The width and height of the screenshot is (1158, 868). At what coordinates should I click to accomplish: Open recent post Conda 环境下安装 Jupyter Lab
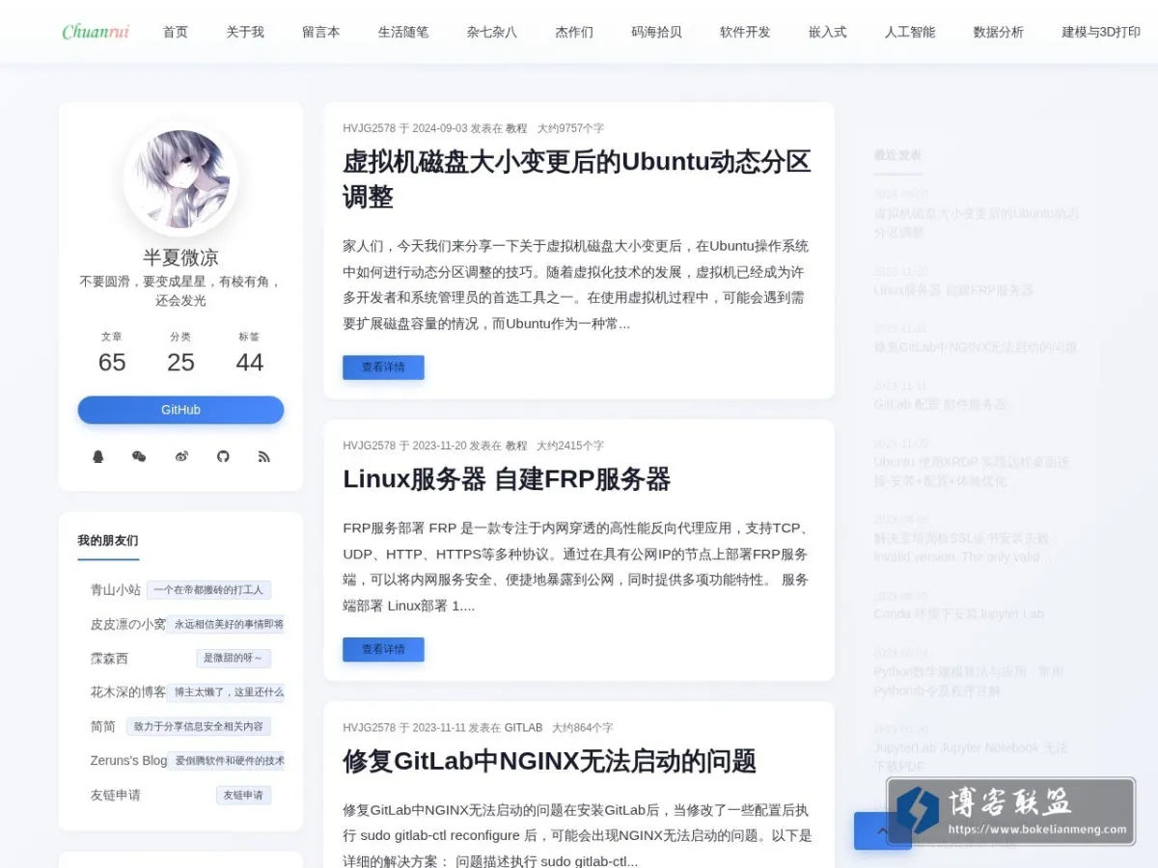click(x=958, y=613)
